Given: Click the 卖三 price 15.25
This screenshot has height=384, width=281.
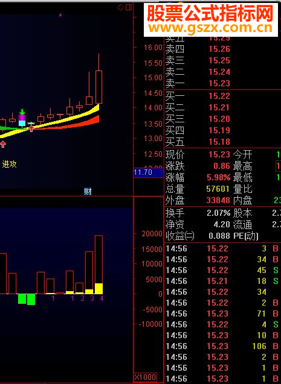Looking at the screenshot, I should (219, 60).
